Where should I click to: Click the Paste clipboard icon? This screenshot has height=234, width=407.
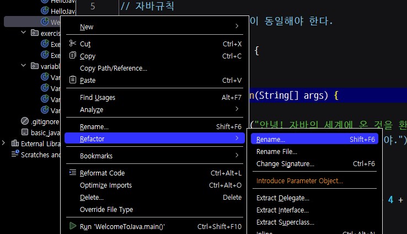tap(73, 79)
